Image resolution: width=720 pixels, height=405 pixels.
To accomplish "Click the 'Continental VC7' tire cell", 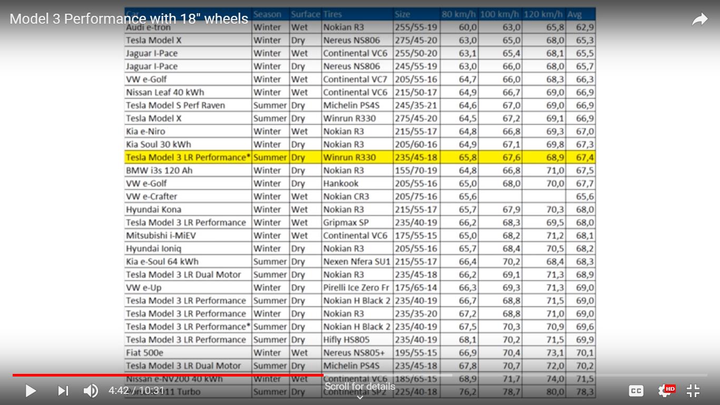I will [357, 79].
